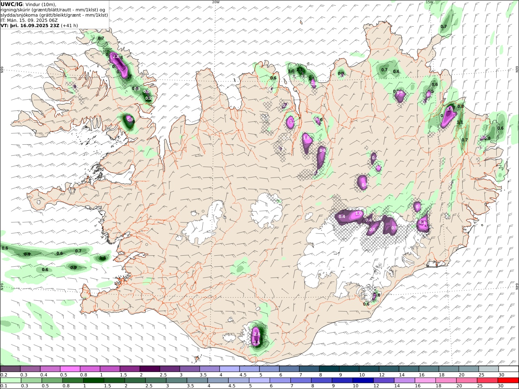This screenshot has width=519, height=389.
Task: Select the dusky mauve 0.2 snow swatch
Action: point(10,369)
